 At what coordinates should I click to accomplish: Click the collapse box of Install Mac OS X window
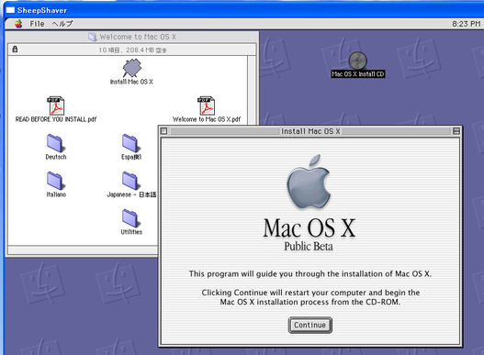click(456, 131)
